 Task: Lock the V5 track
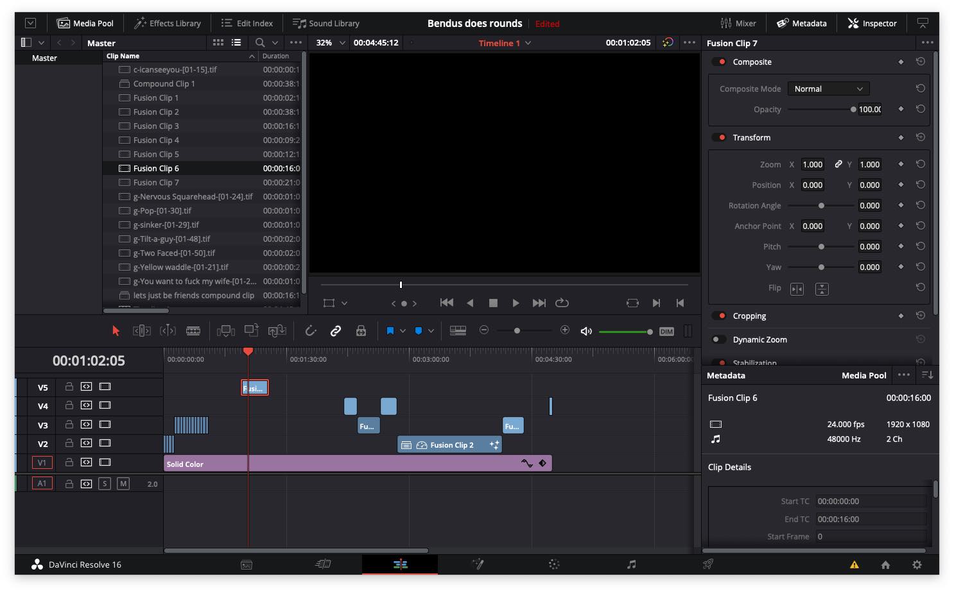point(69,387)
